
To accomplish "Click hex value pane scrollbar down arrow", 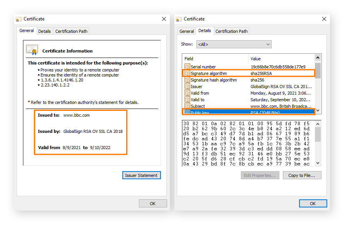I will [x=318, y=163].
